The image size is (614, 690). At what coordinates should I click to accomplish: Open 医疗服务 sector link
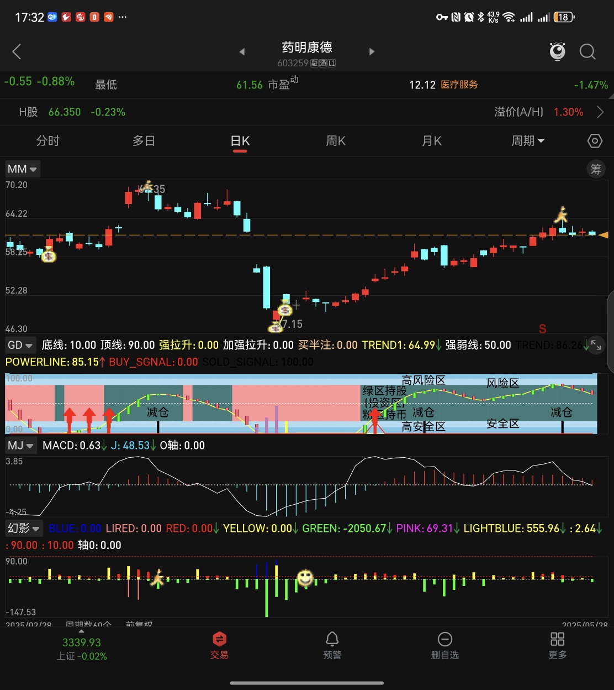459,85
